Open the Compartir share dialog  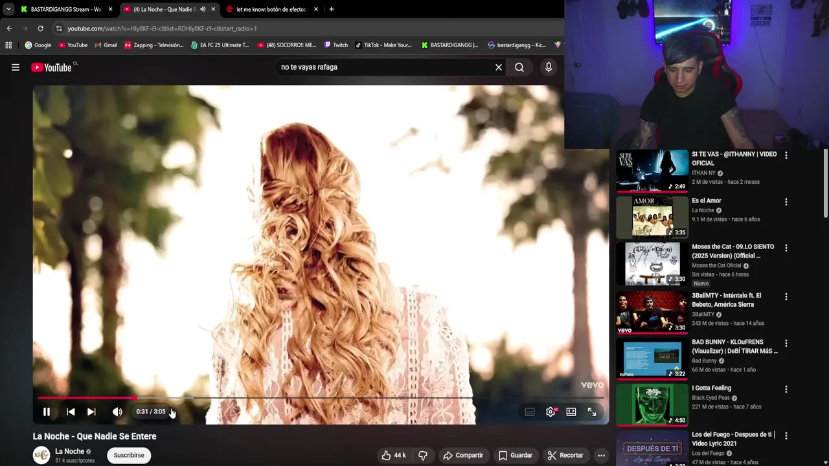(x=463, y=455)
